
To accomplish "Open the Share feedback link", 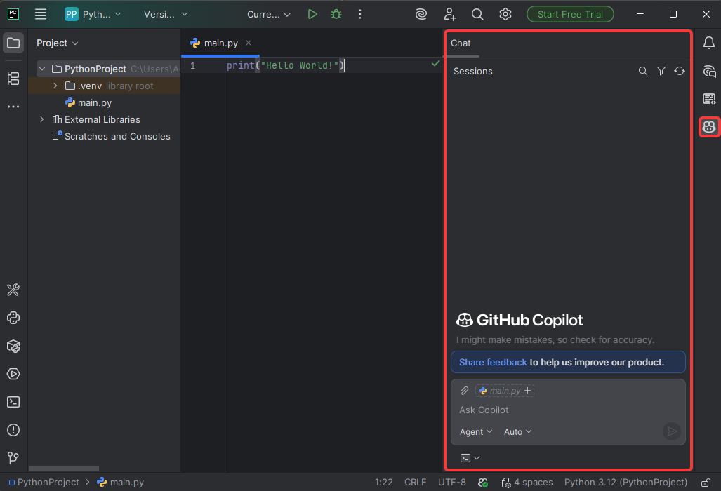I will pos(492,363).
